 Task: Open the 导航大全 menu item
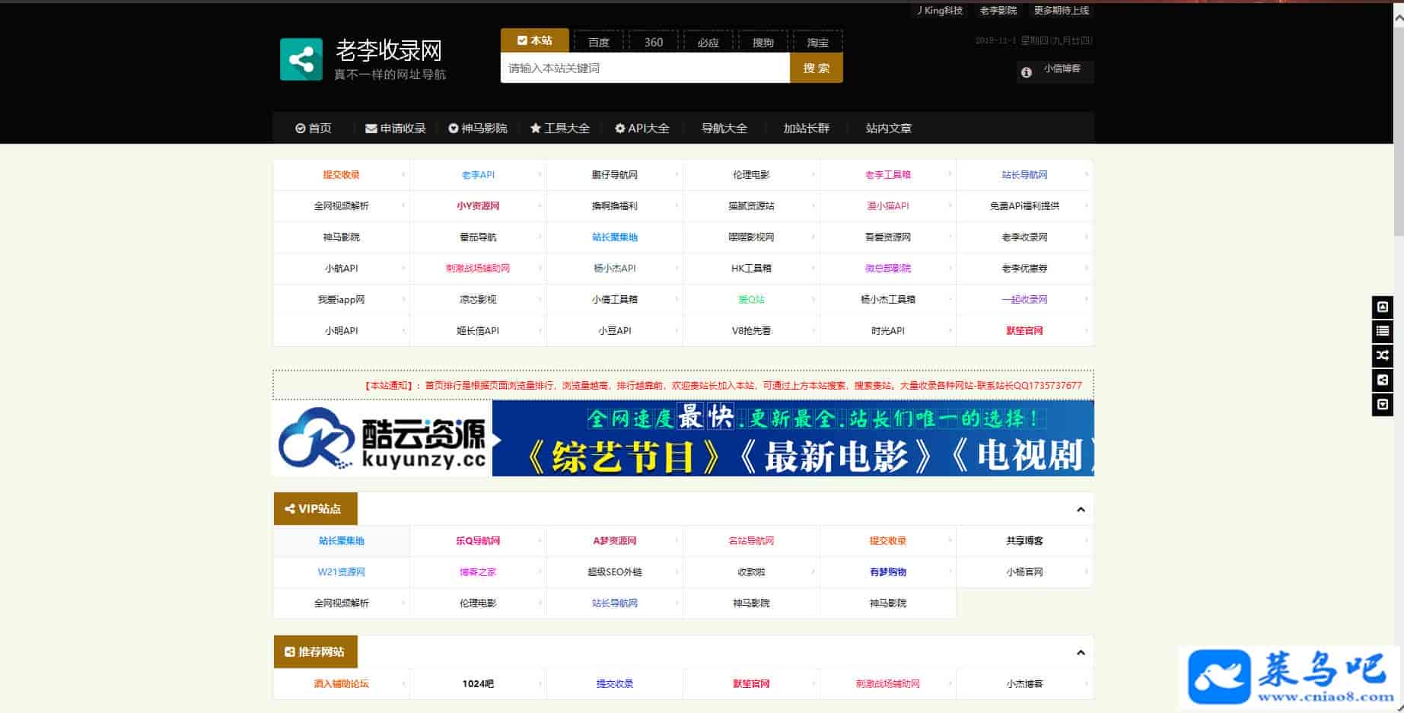(724, 128)
